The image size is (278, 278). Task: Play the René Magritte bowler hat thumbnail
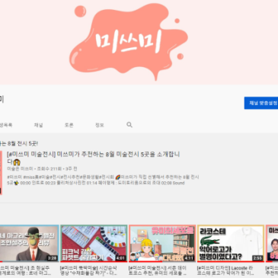29,243
